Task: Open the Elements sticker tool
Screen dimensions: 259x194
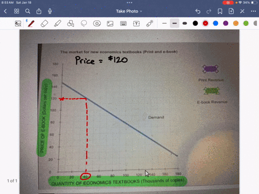Action: pyautogui.click(x=97, y=24)
